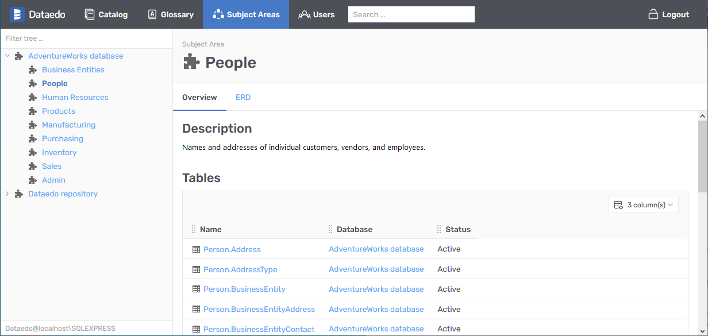
Task: Log out using the Logout button
Action: [668, 14]
